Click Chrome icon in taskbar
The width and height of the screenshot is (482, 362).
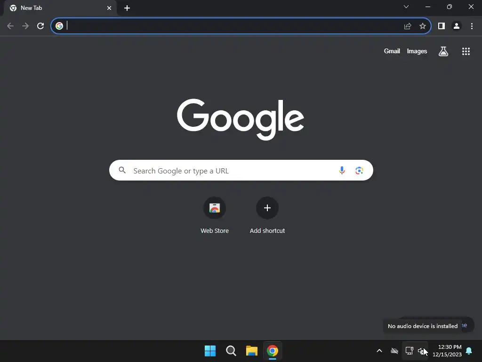click(x=273, y=351)
